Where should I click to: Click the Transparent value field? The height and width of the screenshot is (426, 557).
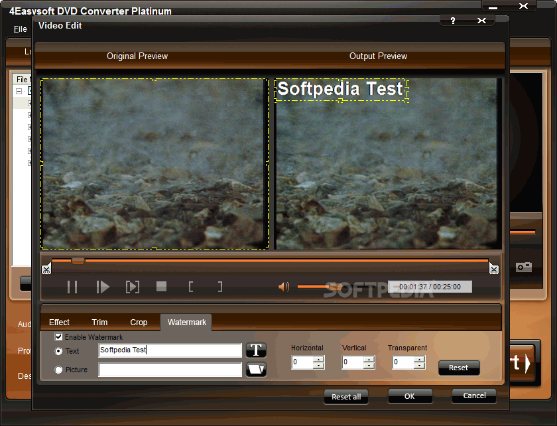click(403, 362)
